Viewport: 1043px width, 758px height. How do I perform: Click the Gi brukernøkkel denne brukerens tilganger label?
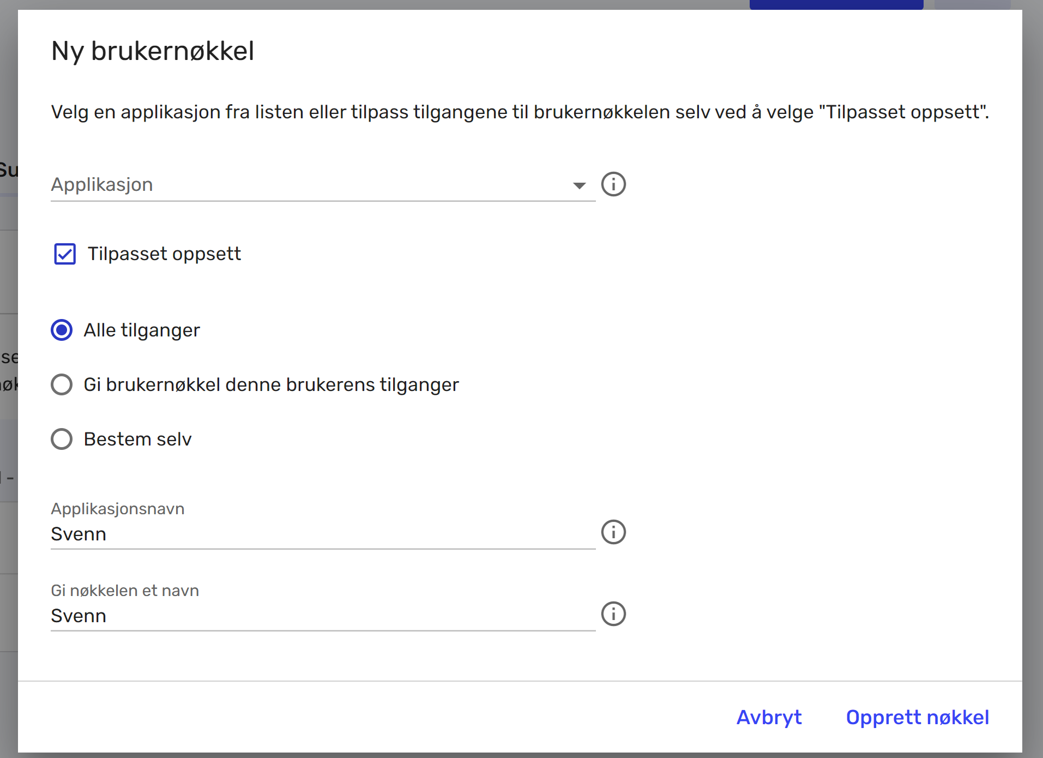(x=271, y=385)
